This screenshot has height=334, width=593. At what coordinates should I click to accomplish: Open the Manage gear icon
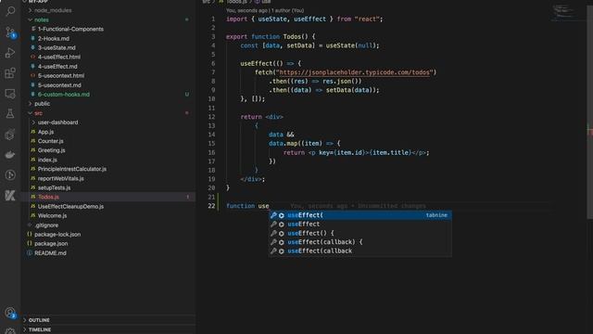[10, 331]
